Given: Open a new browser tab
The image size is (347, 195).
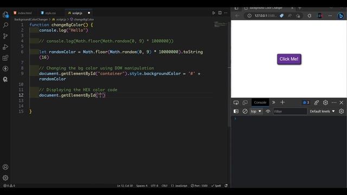Looking at the screenshot, I should pyautogui.click(x=300, y=8).
